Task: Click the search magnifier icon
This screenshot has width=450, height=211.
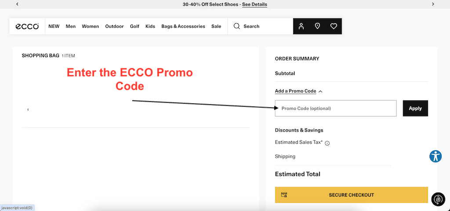Action: (237, 26)
